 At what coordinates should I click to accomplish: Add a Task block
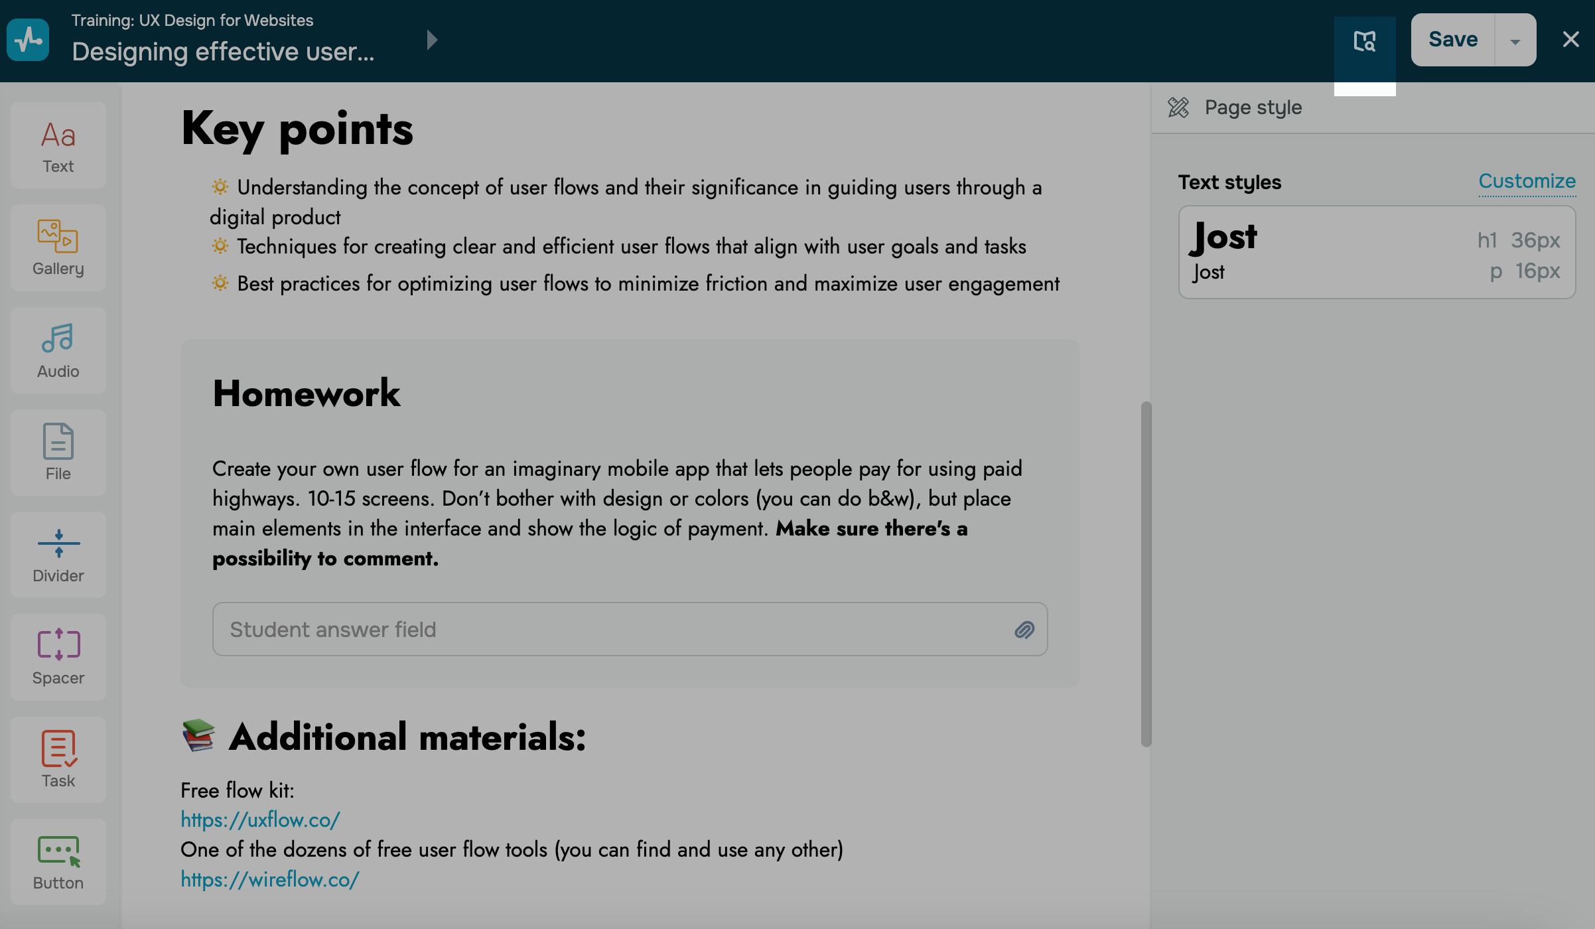(58, 759)
